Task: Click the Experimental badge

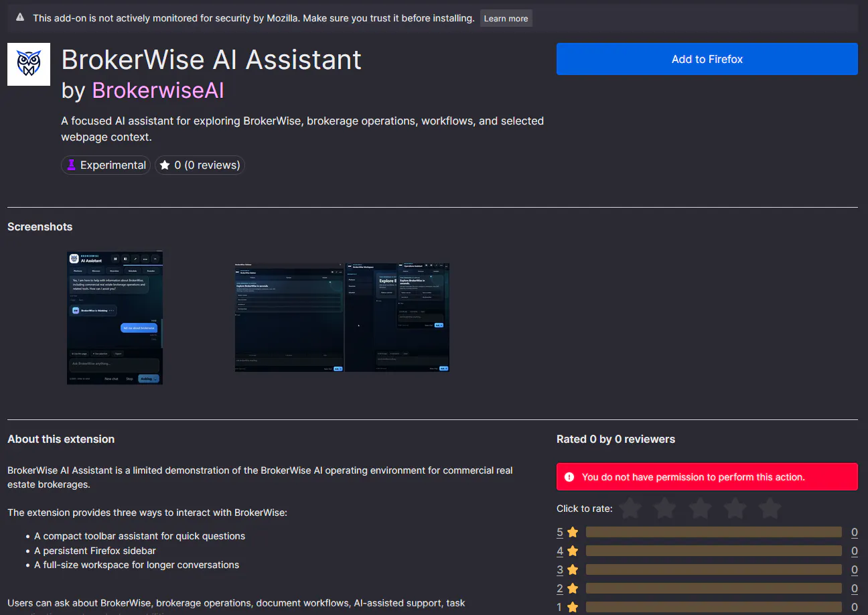Action: coord(106,165)
